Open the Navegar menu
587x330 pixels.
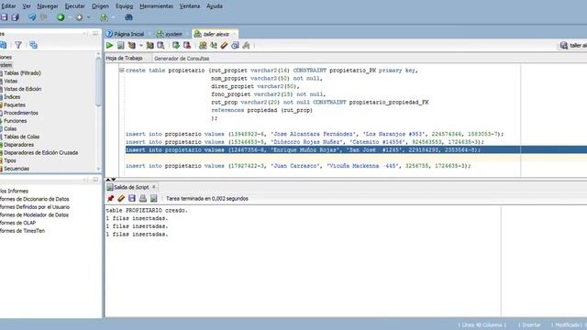48,6
